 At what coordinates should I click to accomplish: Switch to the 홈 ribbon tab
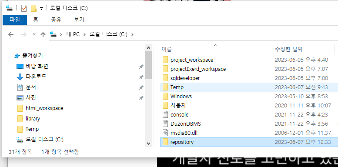point(36,20)
